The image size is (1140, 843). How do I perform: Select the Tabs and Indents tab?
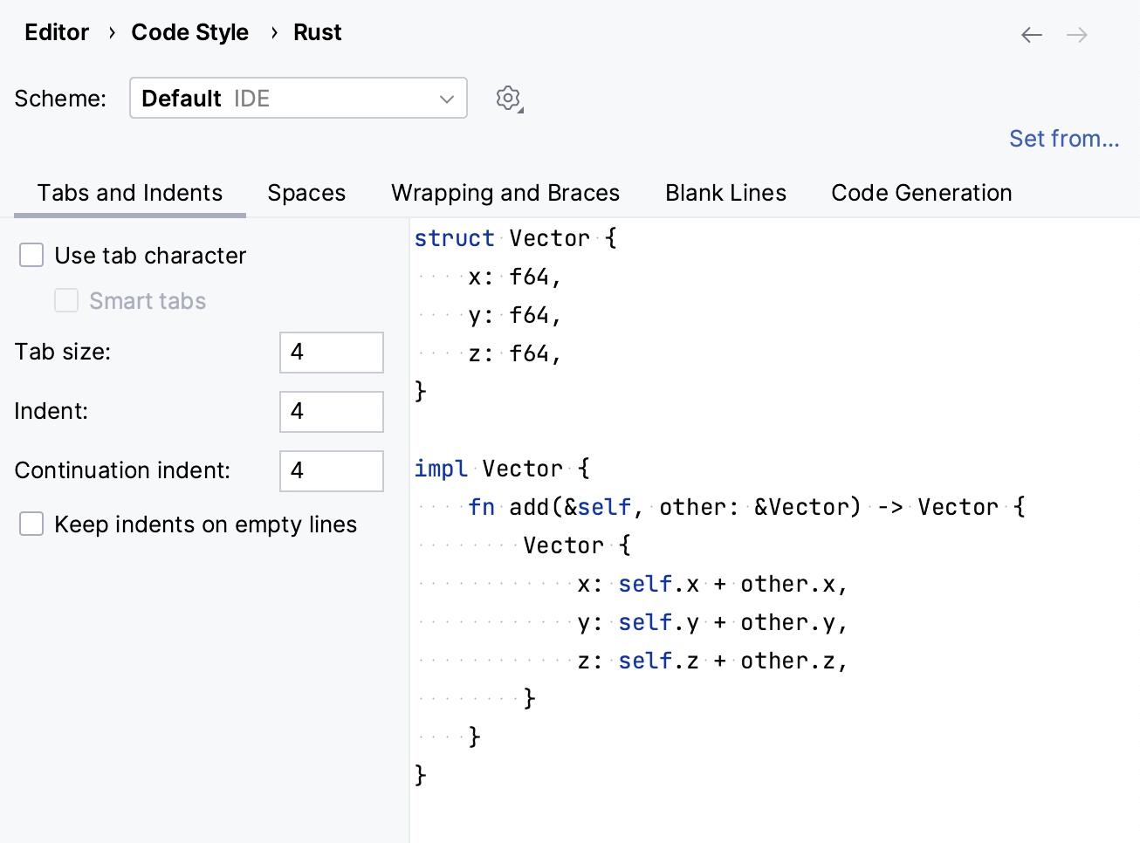(129, 193)
